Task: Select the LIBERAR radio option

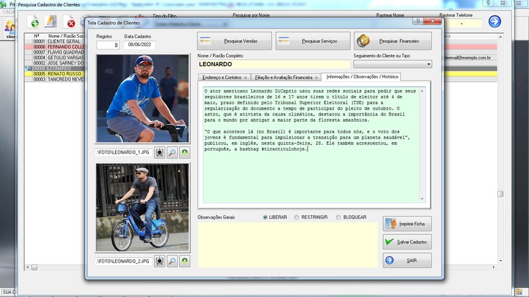Action: pyautogui.click(x=265, y=218)
